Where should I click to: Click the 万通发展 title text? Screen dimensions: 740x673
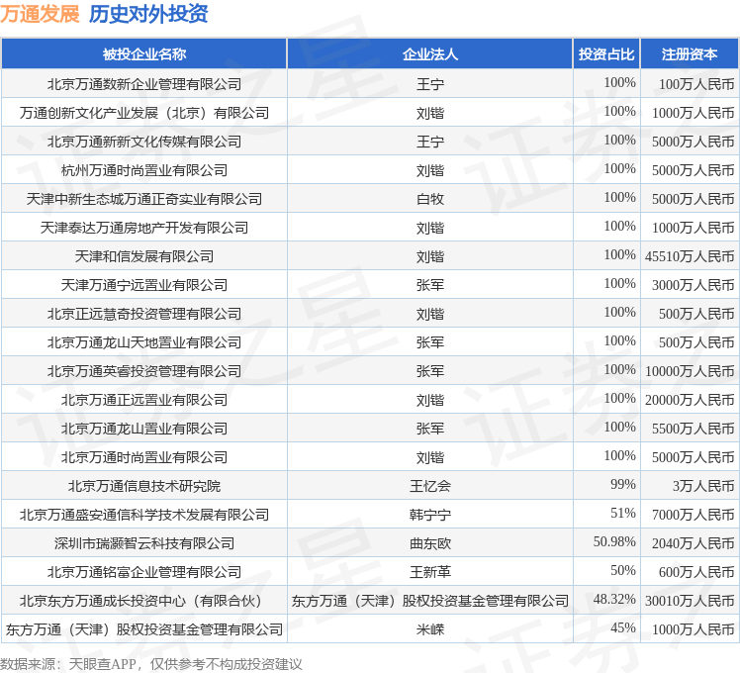(40, 14)
